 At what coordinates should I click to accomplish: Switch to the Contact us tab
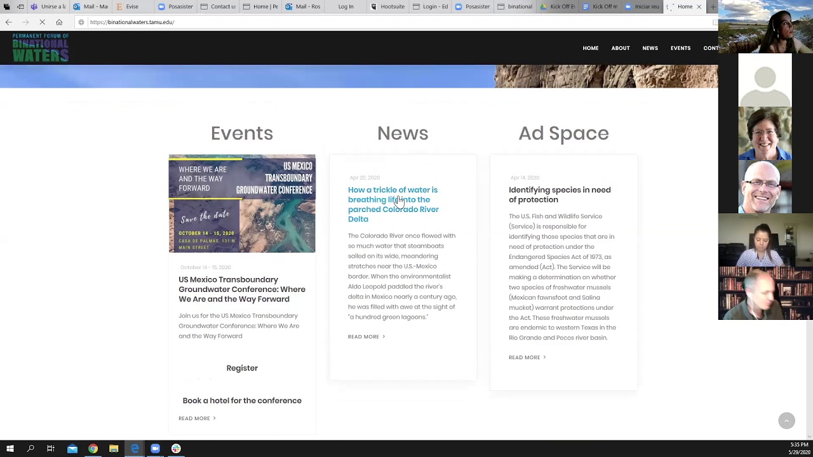(218, 6)
